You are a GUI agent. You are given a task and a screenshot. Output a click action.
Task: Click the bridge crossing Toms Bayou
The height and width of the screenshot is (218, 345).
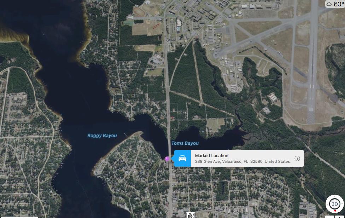(169, 141)
